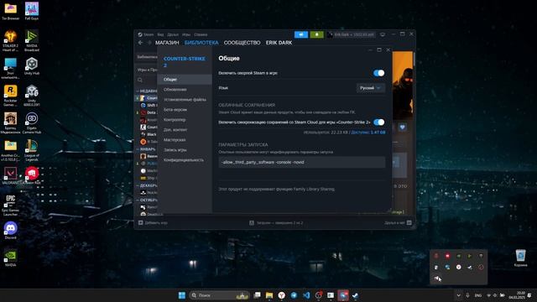Open the Справка menu
537x302 pixels.
tap(201, 34)
